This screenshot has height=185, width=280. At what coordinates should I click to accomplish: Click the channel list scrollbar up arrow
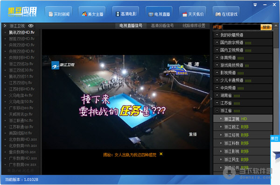tap(276, 26)
